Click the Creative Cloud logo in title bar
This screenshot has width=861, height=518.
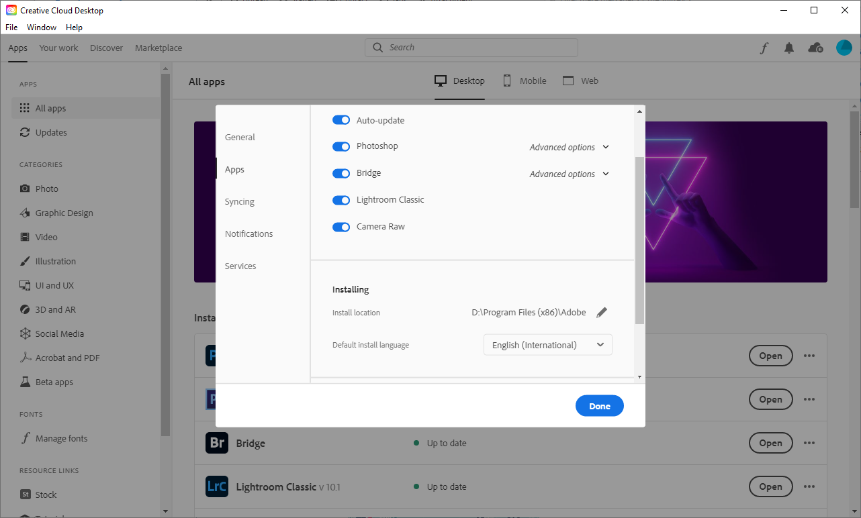click(11, 10)
